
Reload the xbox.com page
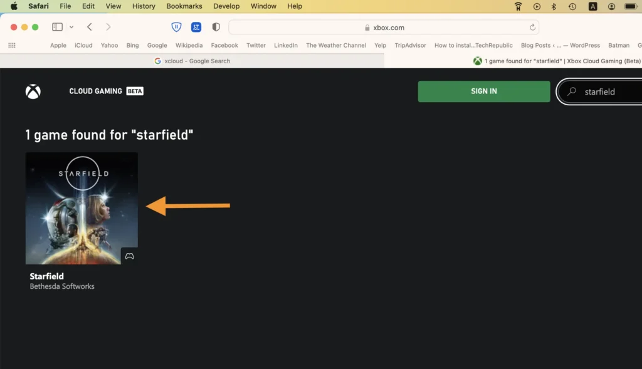pos(532,28)
